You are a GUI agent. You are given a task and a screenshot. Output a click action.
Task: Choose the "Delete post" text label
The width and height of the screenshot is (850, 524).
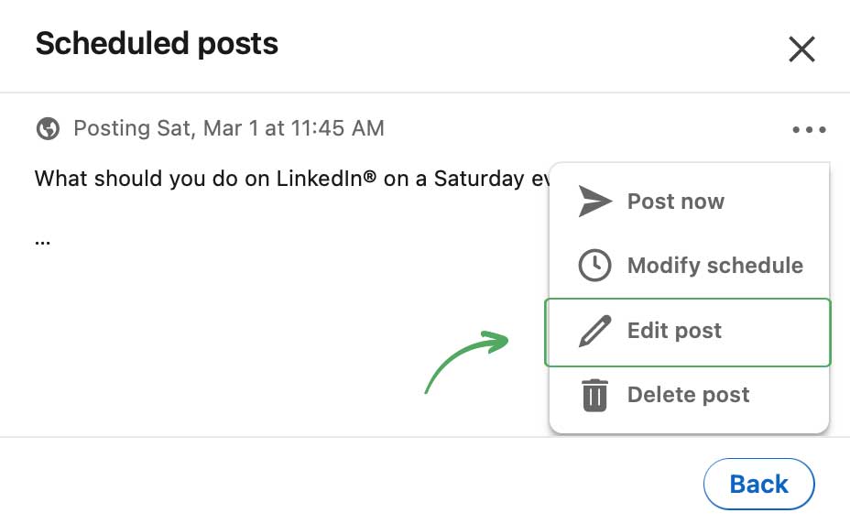coord(688,395)
